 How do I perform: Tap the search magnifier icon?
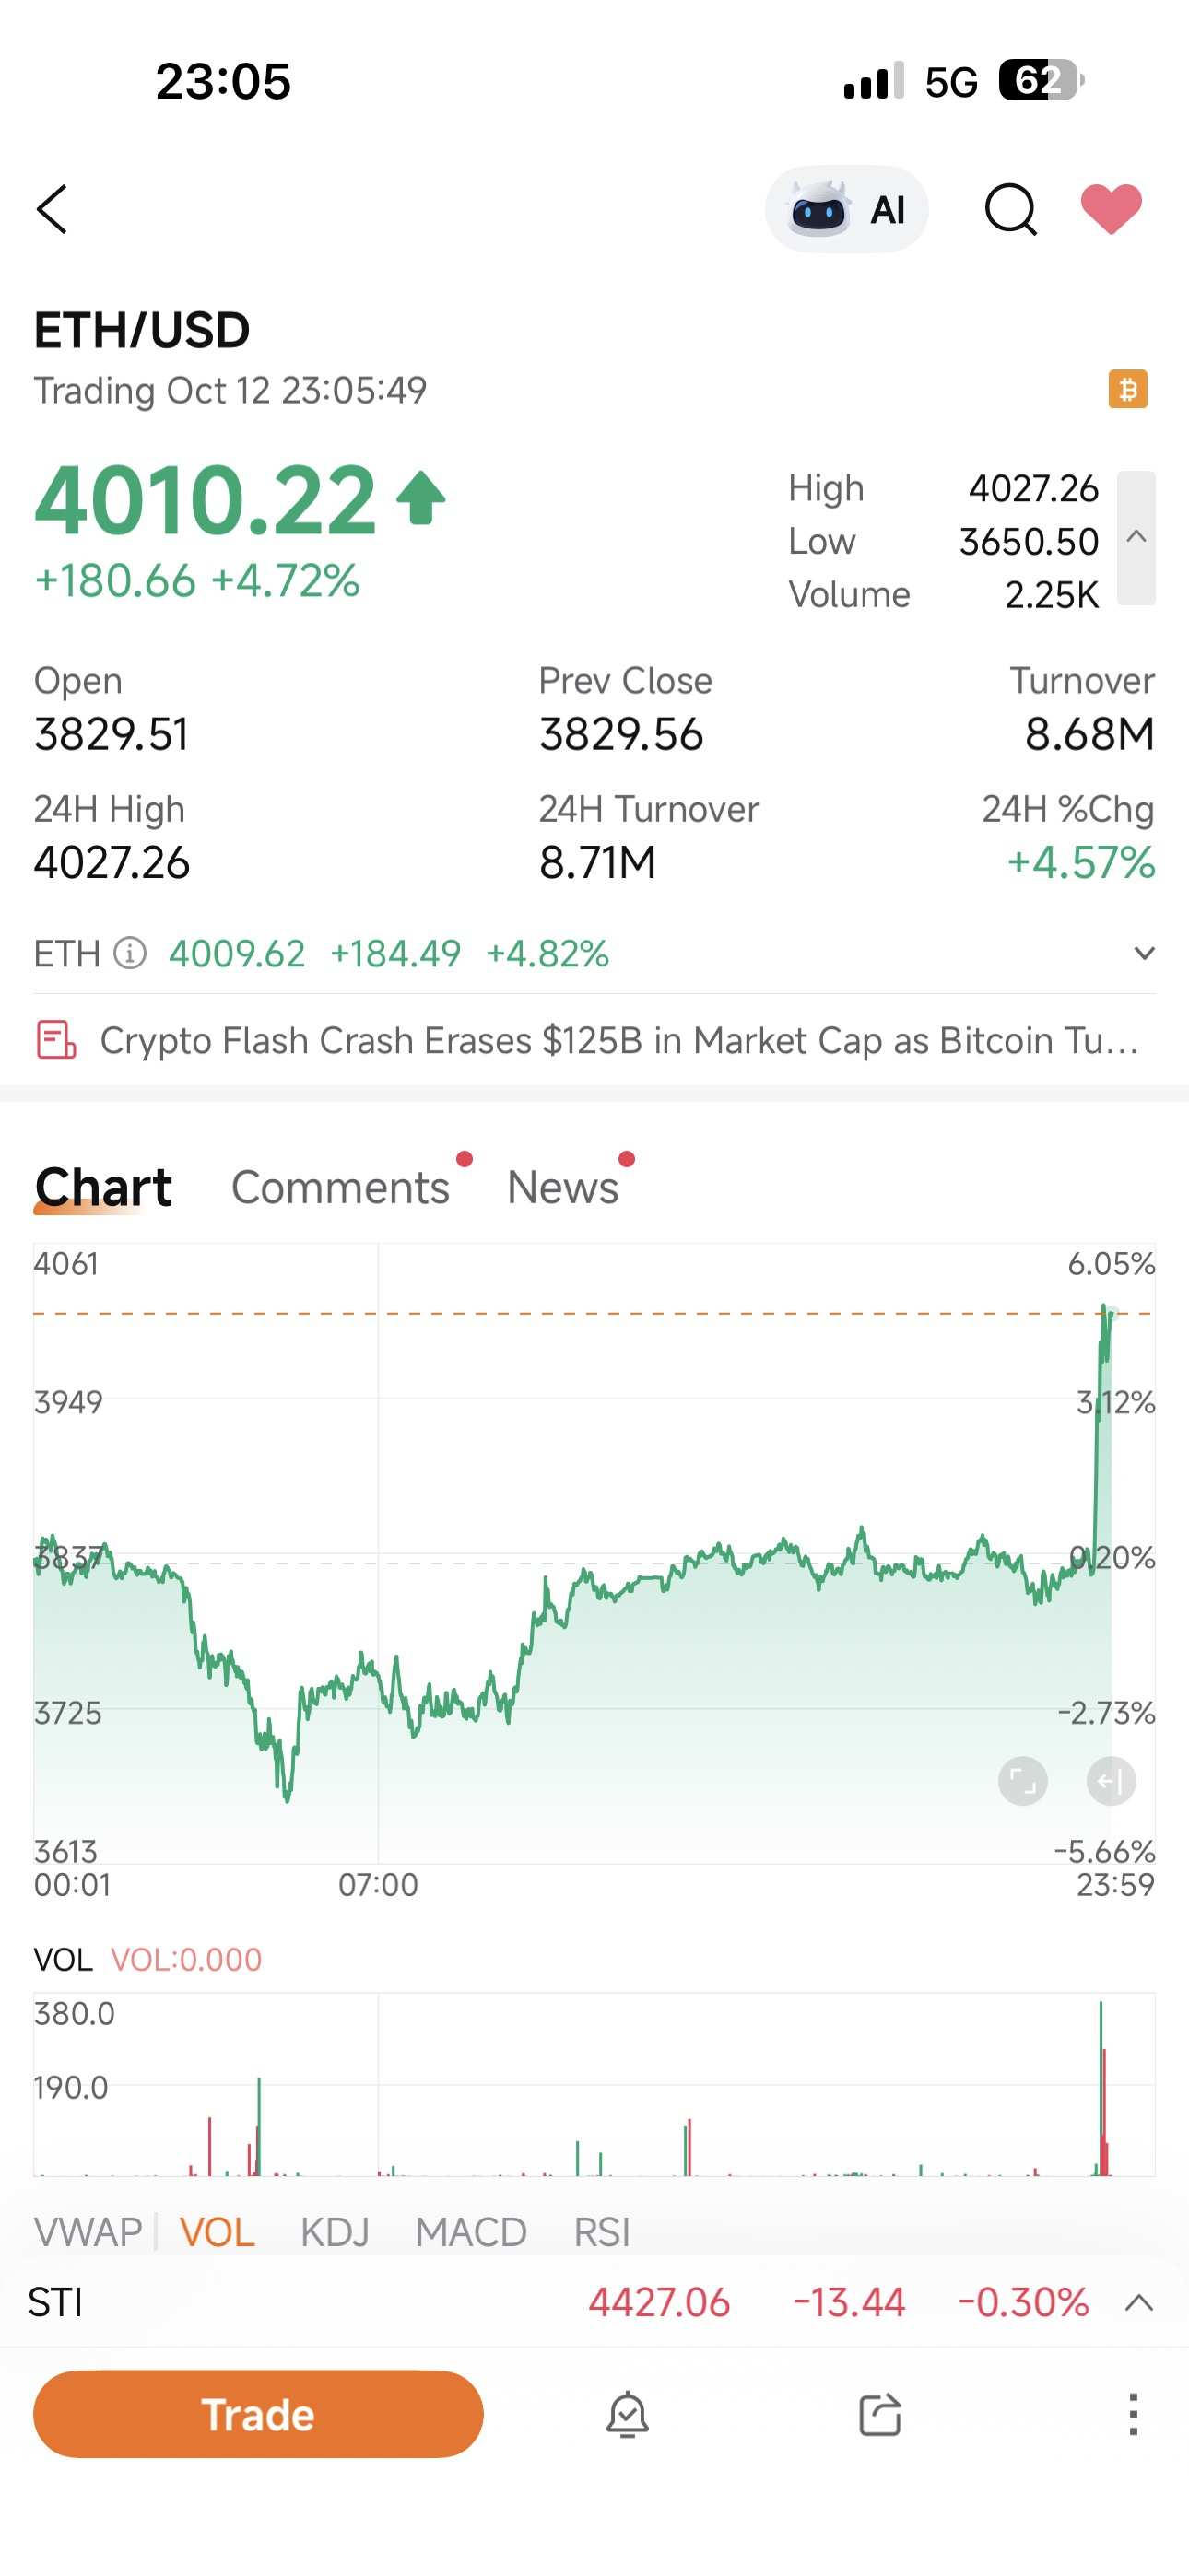(x=1010, y=209)
